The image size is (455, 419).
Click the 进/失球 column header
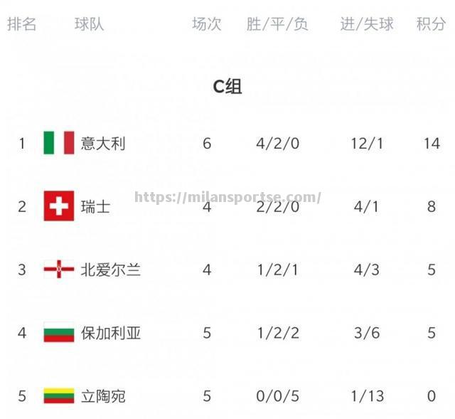(x=367, y=23)
